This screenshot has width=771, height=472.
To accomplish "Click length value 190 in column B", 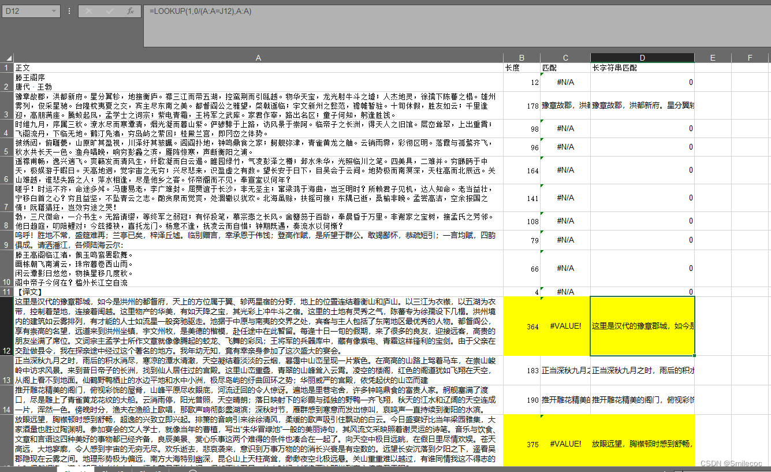I will click(522, 400).
